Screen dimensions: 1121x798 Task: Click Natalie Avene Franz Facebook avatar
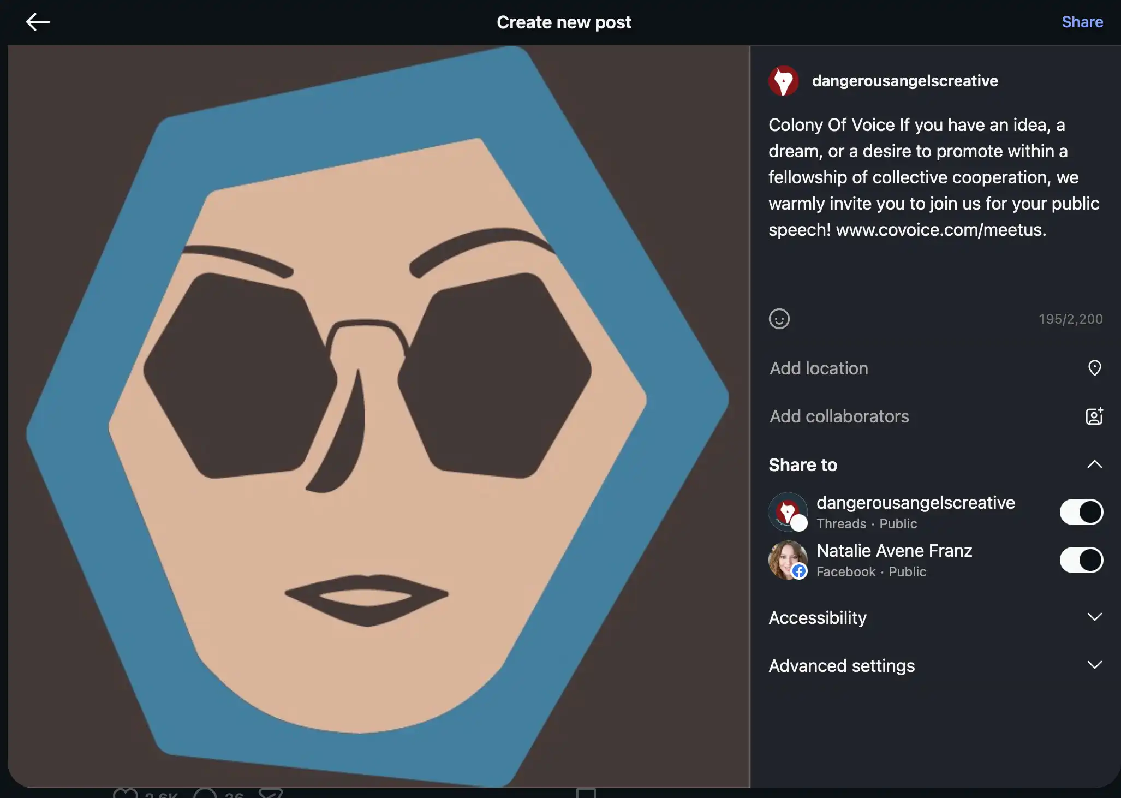(x=788, y=560)
